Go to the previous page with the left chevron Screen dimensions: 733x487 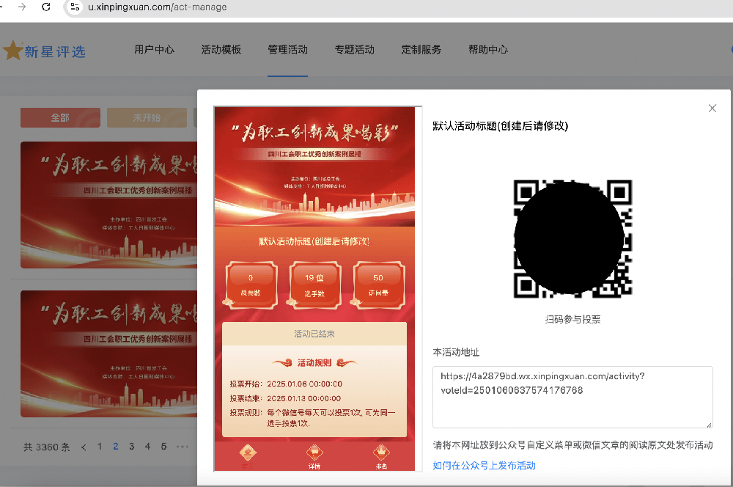[84, 447]
